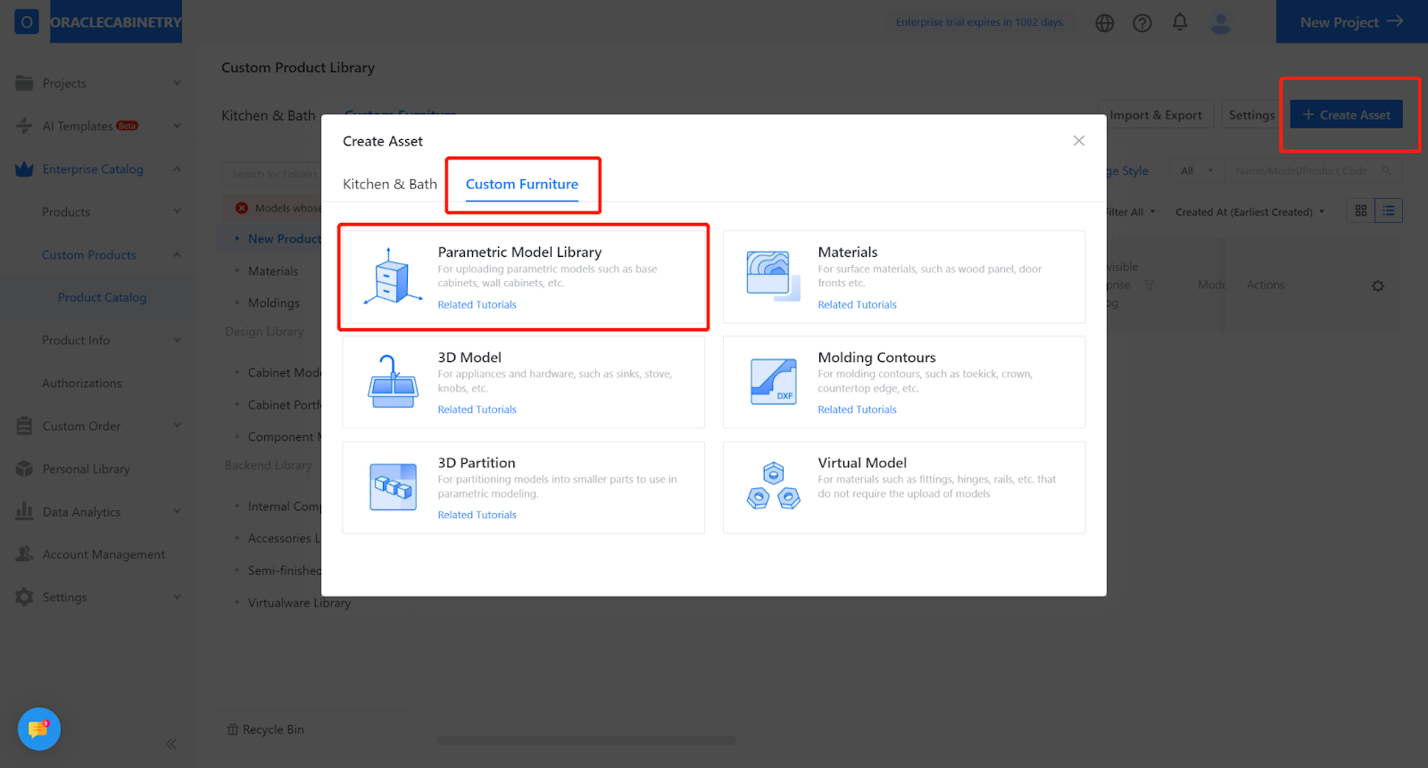Click the Materials swatch icon
The width and height of the screenshot is (1428, 768).
point(773,276)
